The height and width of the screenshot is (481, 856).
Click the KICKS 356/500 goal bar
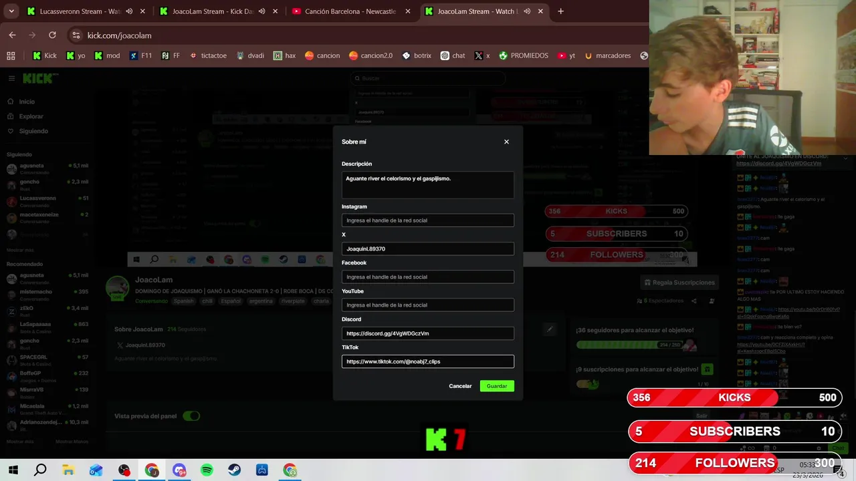(734, 397)
